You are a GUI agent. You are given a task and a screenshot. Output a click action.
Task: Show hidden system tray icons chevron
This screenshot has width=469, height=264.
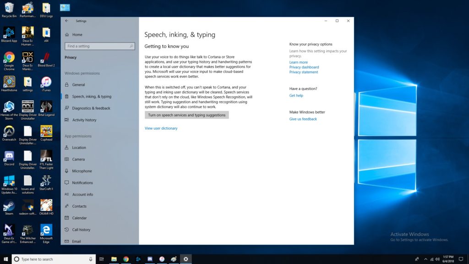point(425,259)
